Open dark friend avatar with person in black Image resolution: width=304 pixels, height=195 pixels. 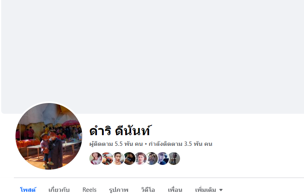[x=129, y=159]
